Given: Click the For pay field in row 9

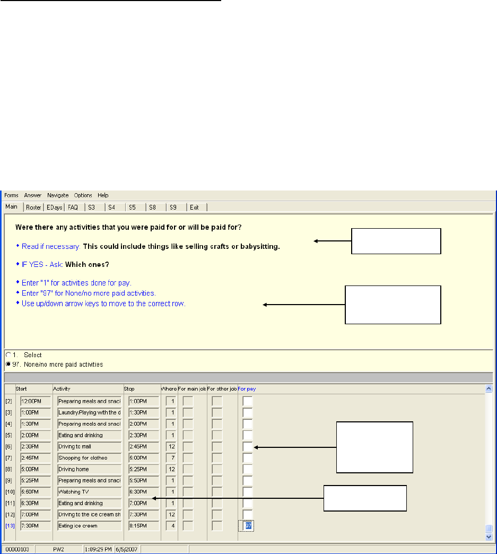Looking at the screenshot, I should pos(248,481).
